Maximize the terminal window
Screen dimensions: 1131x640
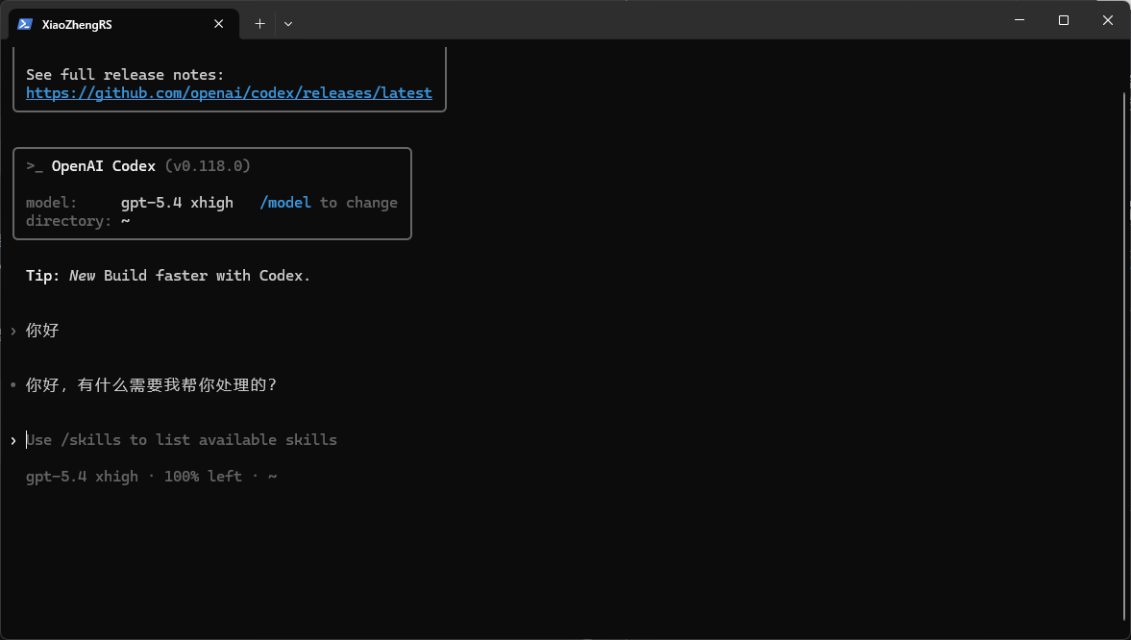coord(1063,20)
